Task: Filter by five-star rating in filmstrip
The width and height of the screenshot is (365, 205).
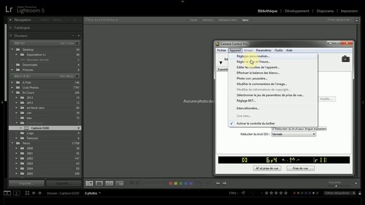Action: tap(286, 193)
